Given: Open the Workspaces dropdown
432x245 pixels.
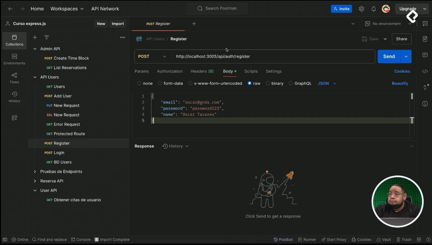Looking at the screenshot, I should tap(67, 9).
